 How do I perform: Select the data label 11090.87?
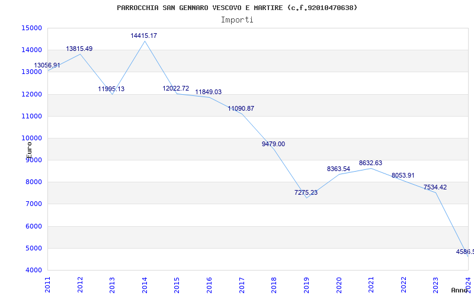tap(241, 108)
